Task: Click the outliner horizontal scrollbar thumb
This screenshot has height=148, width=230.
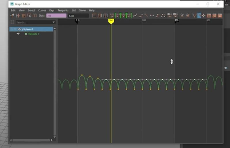Action: pos(31,140)
